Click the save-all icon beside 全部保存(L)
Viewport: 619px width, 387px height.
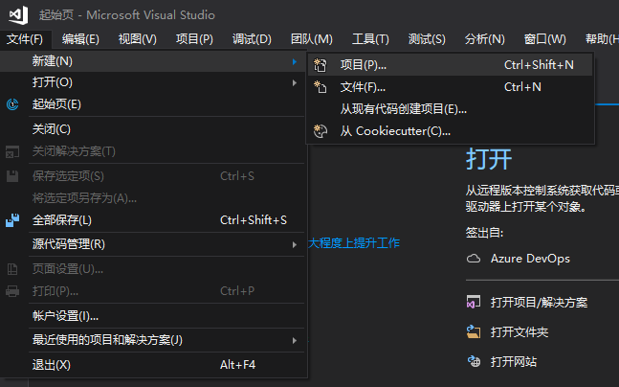coord(12,220)
